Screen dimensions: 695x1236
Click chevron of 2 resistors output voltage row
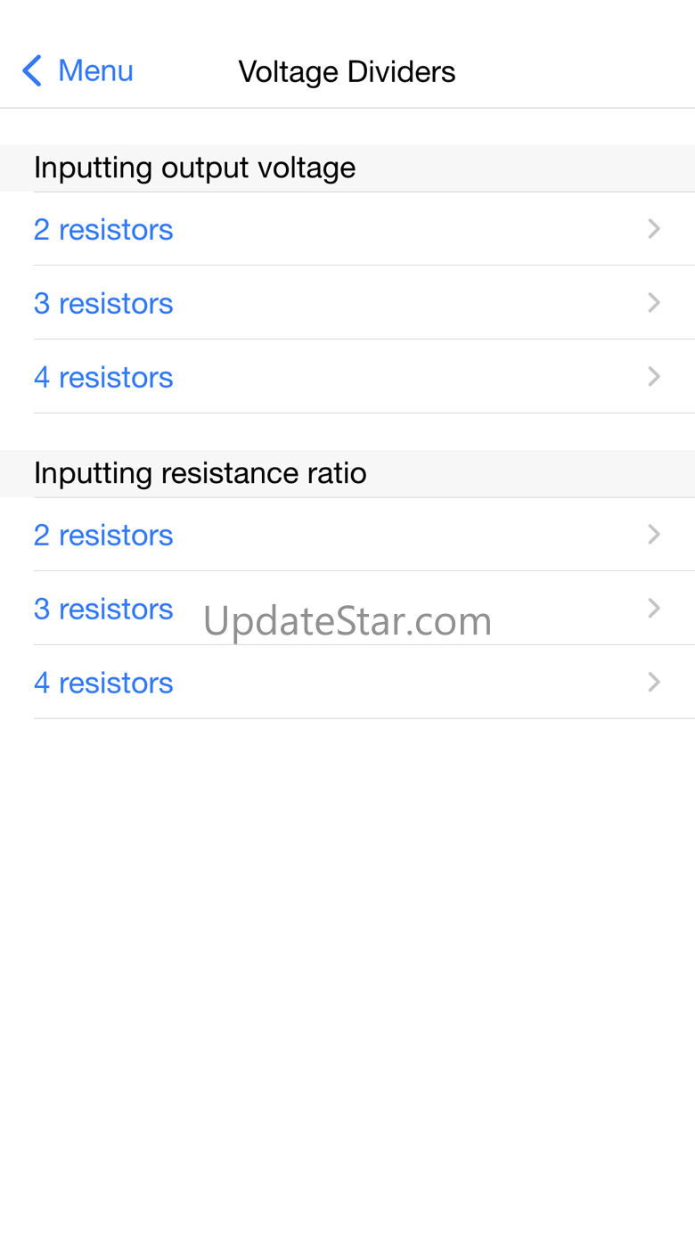point(654,229)
